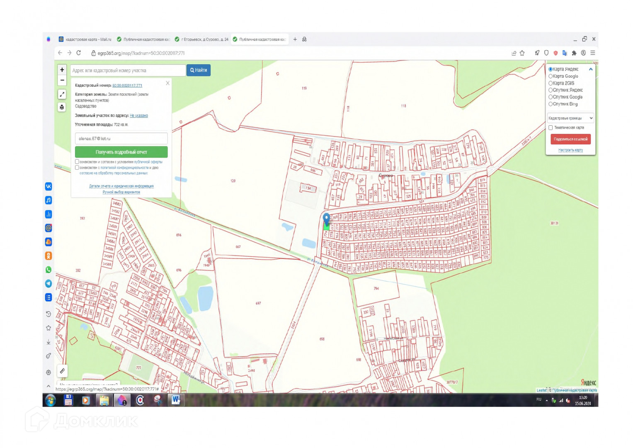Select Карта Google radio option
Screen dimensions: 633x448
pos(551,76)
